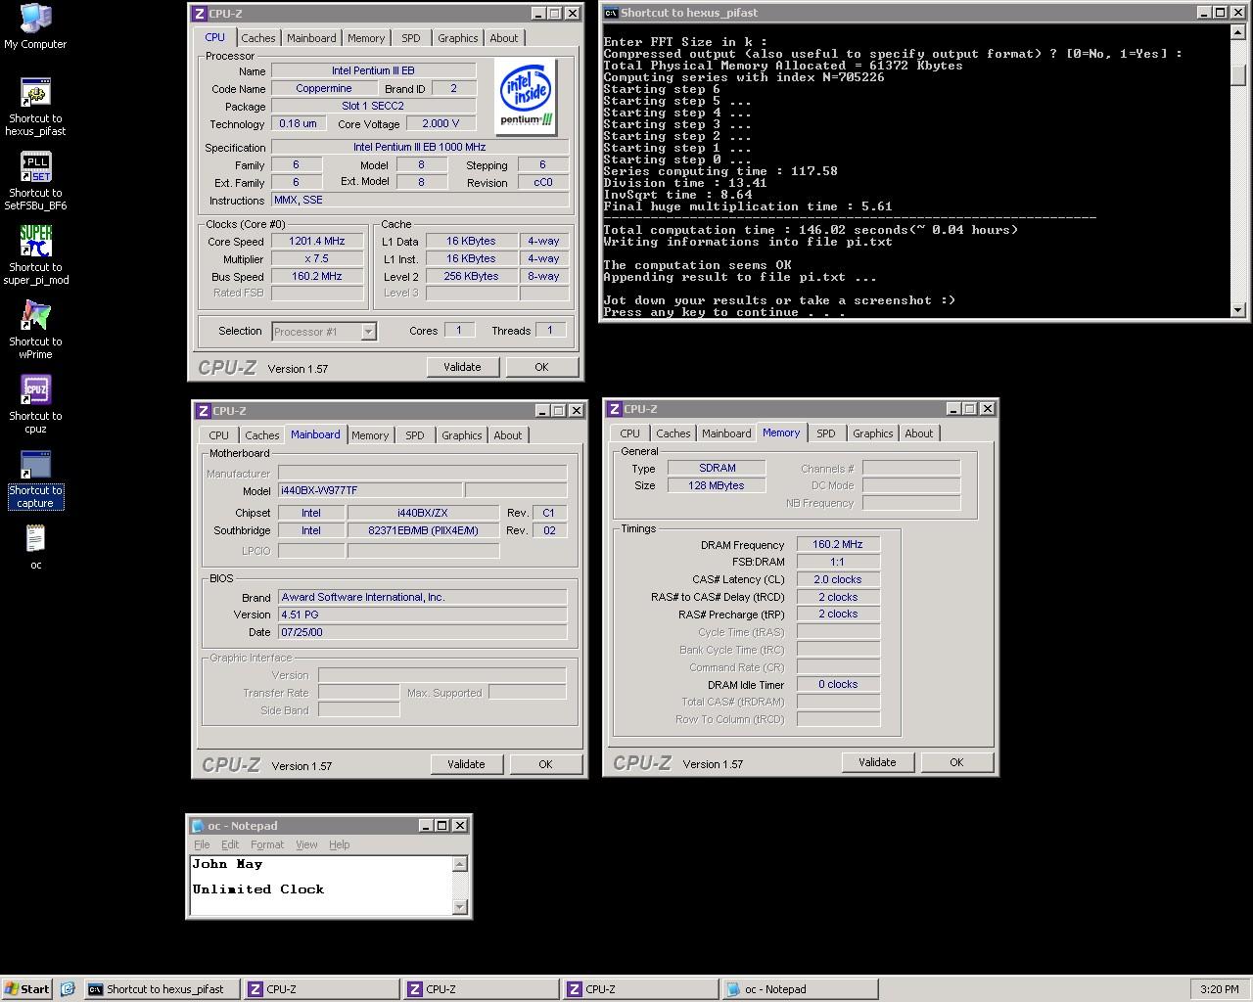Select the Shortcut to super_pi_mod icon
1253x1002 pixels.
point(35,256)
